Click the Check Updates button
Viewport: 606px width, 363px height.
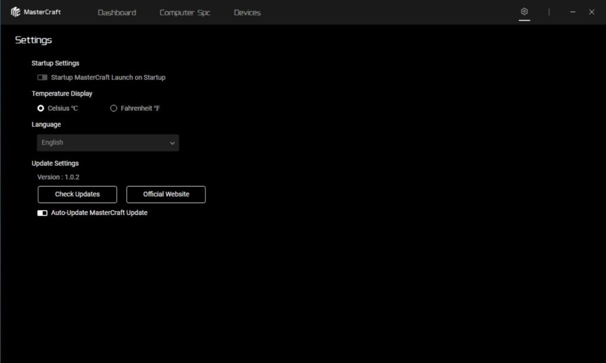[78, 194]
